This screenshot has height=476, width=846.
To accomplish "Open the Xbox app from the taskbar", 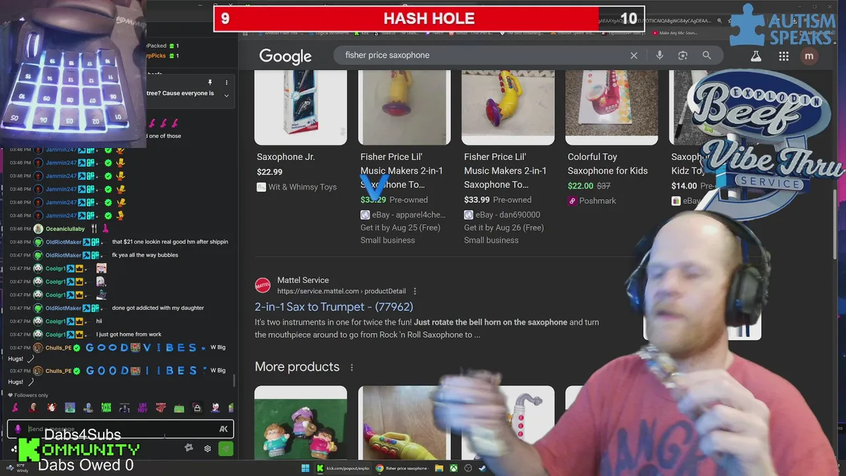I will coord(453,469).
